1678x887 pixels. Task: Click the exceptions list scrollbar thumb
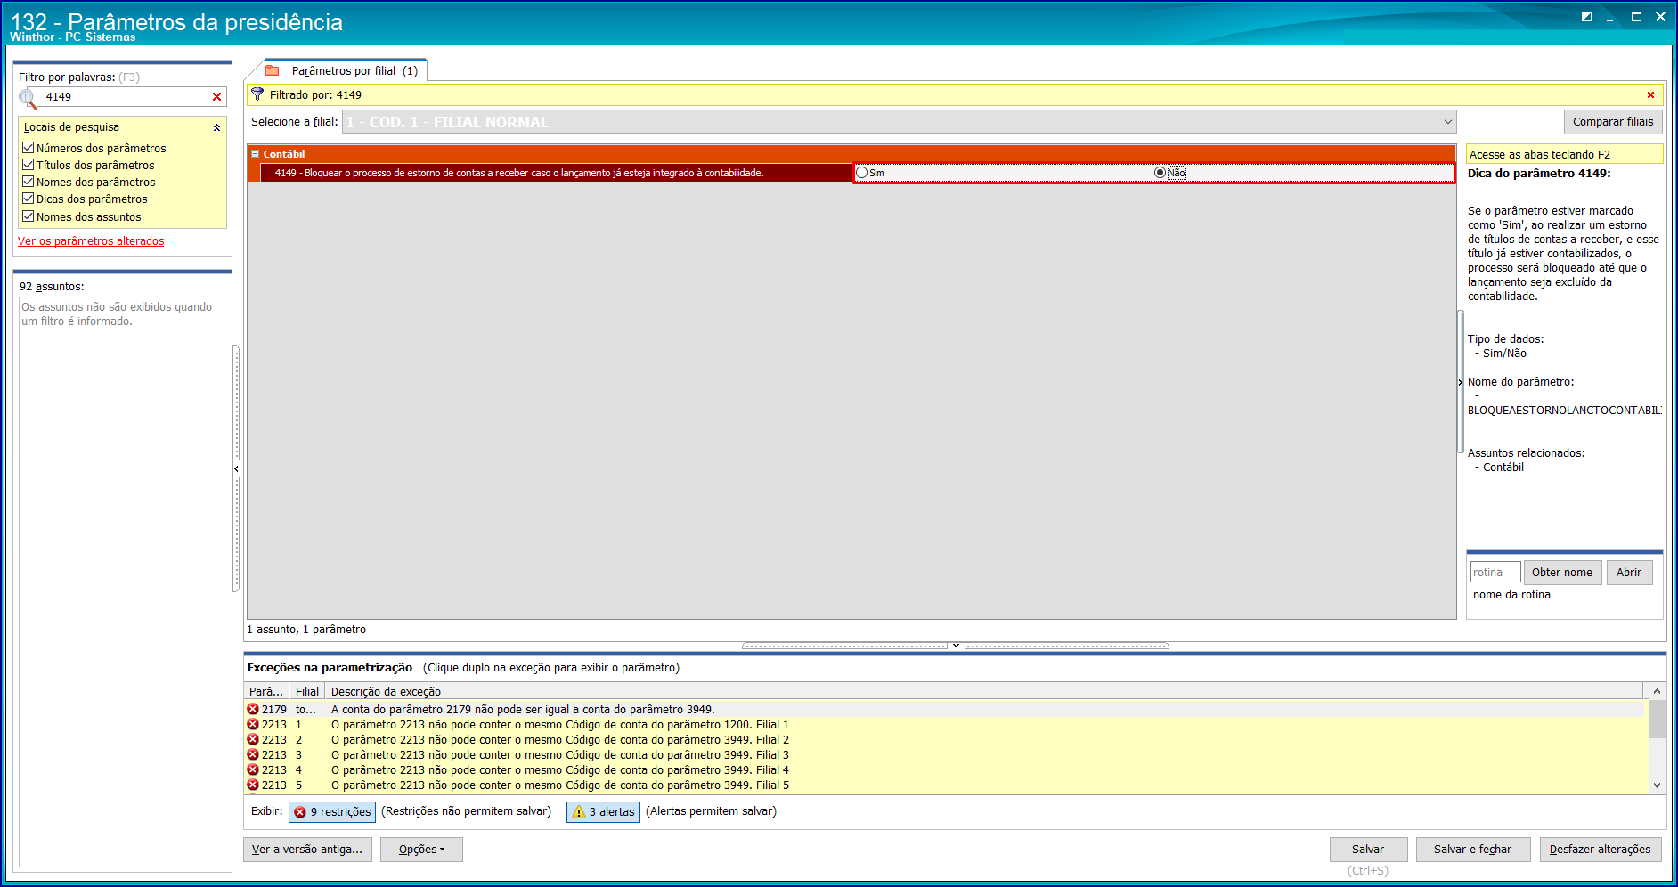point(1657,720)
